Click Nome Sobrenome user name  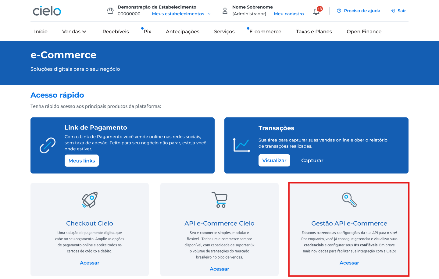(x=252, y=7)
